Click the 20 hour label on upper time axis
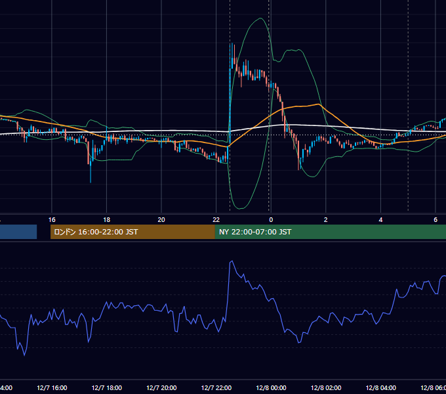 coord(161,220)
